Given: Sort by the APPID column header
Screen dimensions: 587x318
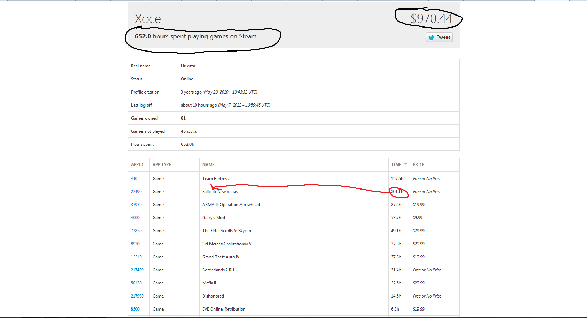Looking at the screenshot, I should 137,165.
